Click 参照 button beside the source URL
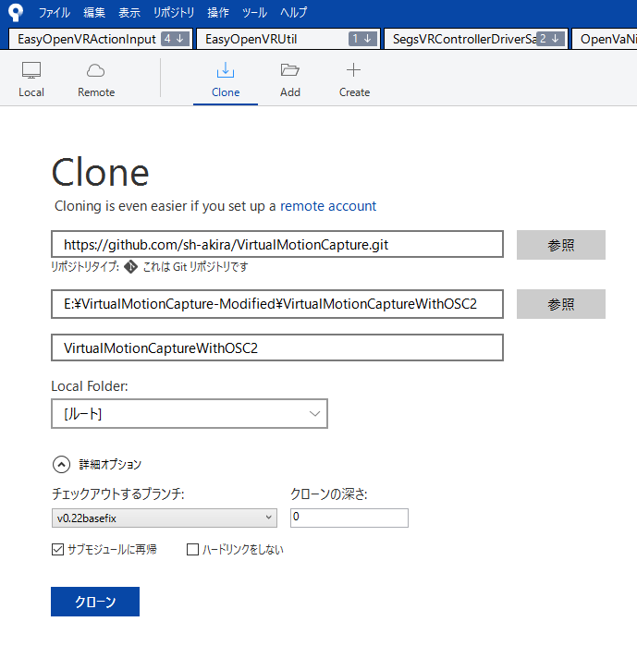 tap(561, 245)
